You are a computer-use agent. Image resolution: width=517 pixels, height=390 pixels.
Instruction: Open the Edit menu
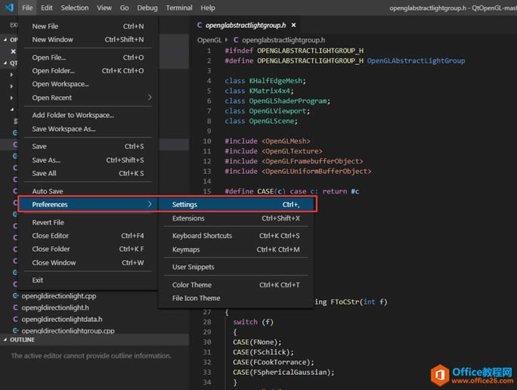tap(47, 8)
